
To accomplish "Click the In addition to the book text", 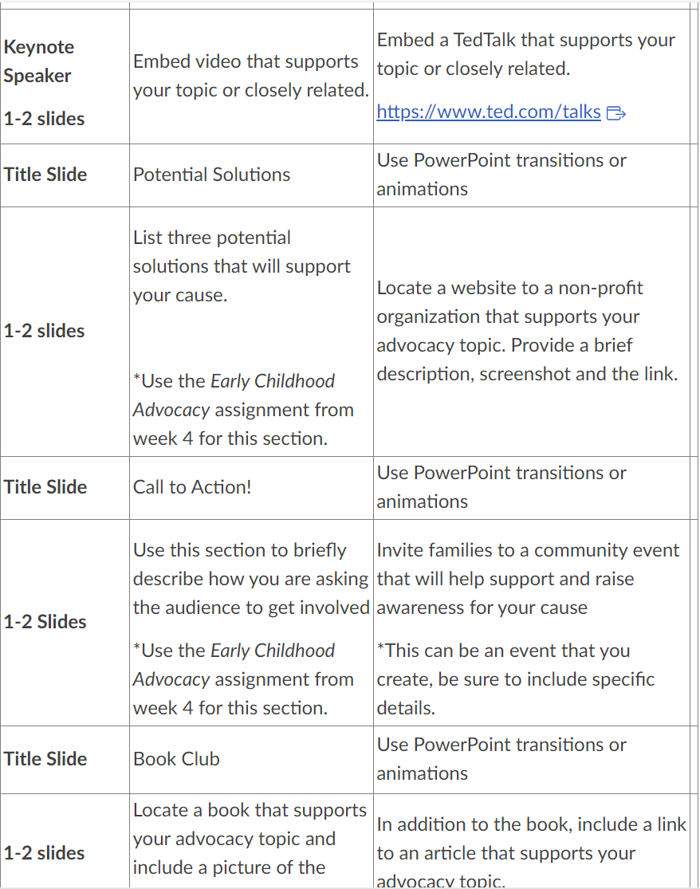I will click(x=532, y=852).
